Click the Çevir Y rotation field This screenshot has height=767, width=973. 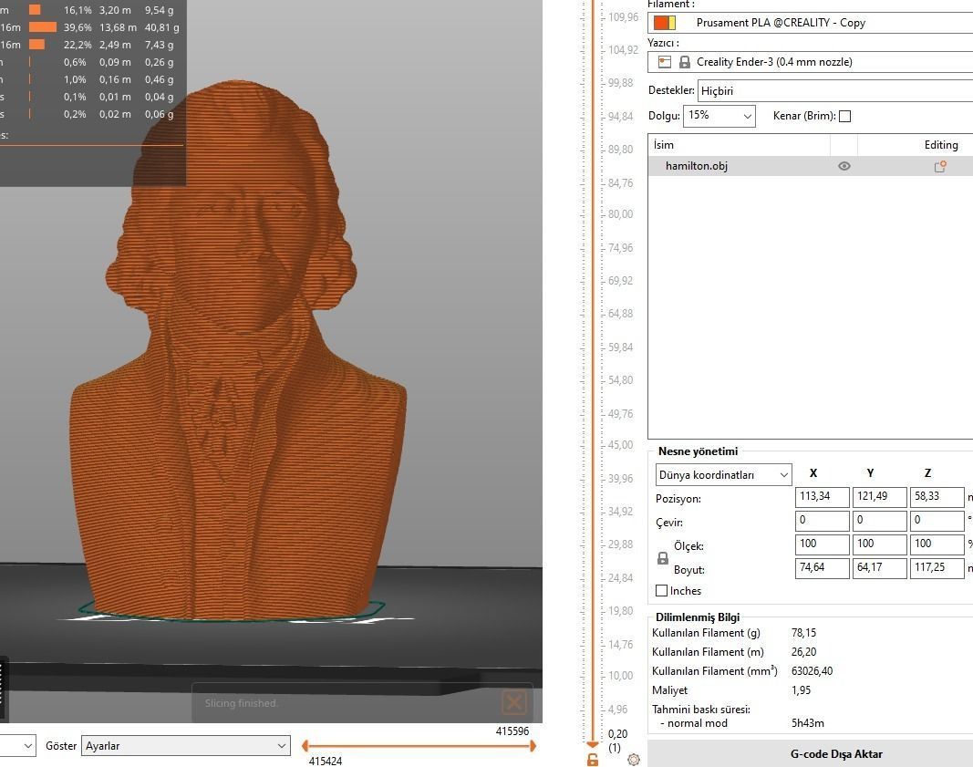click(879, 521)
